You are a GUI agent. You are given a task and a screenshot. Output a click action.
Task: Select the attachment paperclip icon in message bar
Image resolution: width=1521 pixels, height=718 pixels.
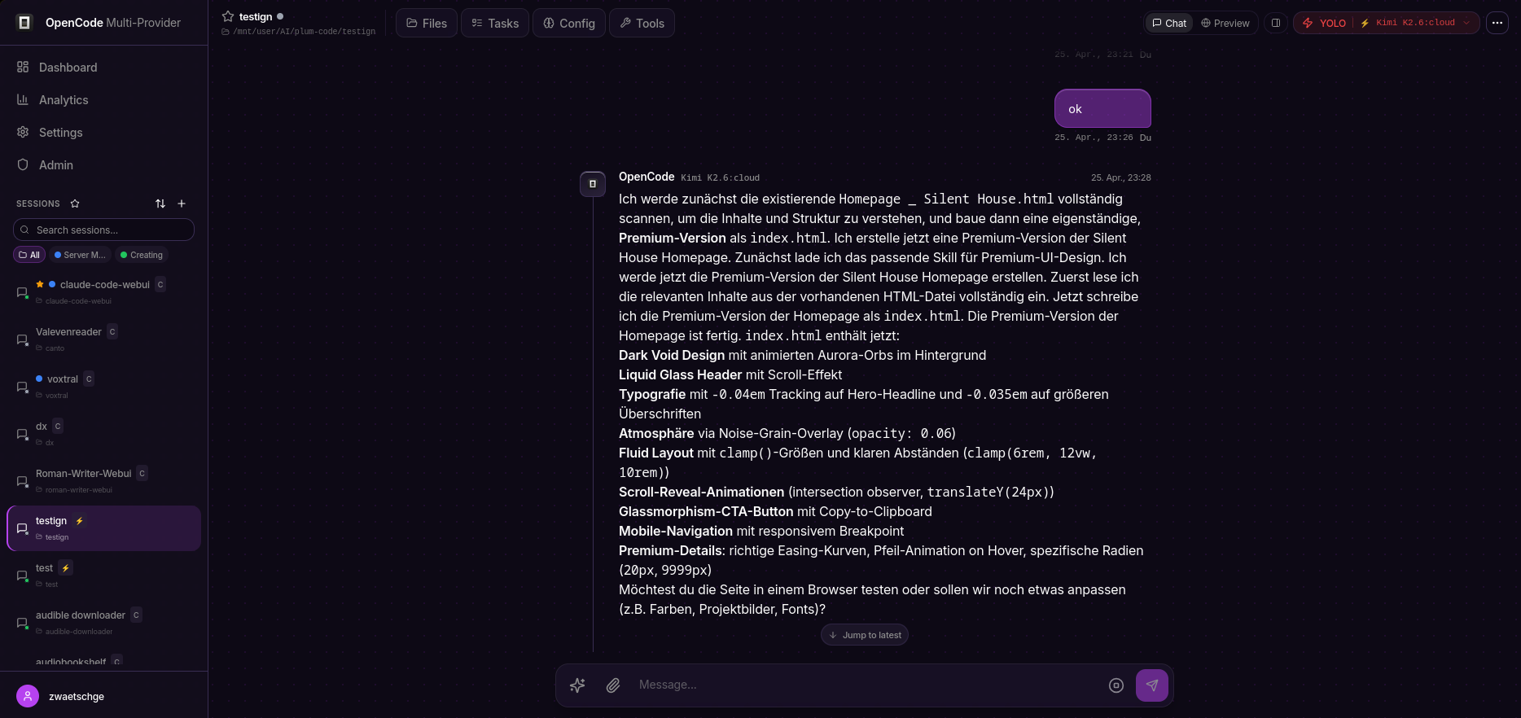[613, 685]
